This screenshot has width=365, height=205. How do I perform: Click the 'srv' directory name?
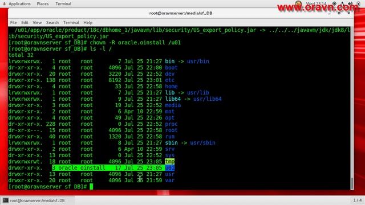click(170, 149)
